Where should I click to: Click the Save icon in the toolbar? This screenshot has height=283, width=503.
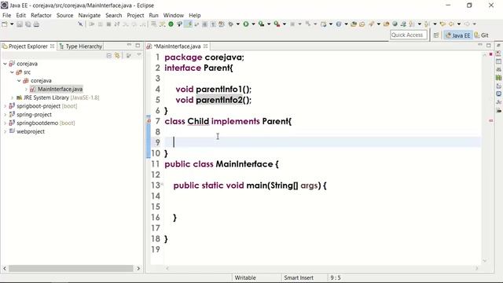click(20, 24)
